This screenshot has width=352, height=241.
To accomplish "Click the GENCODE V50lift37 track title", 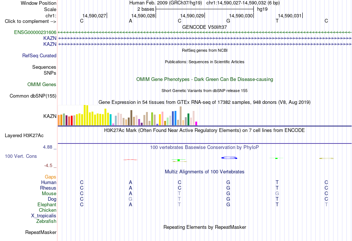I will [205, 27].
